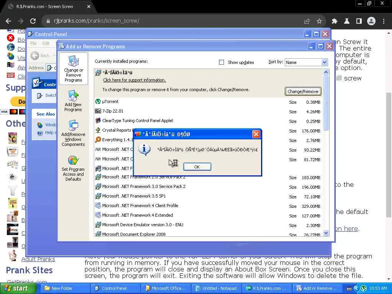Screen dimensions: 392x294
Task: Open Set Program Access and Defaults
Action: tap(73, 168)
